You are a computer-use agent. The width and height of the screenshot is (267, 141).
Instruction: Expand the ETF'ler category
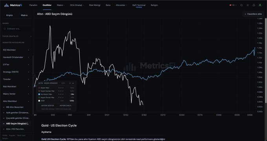coord(16,65)
